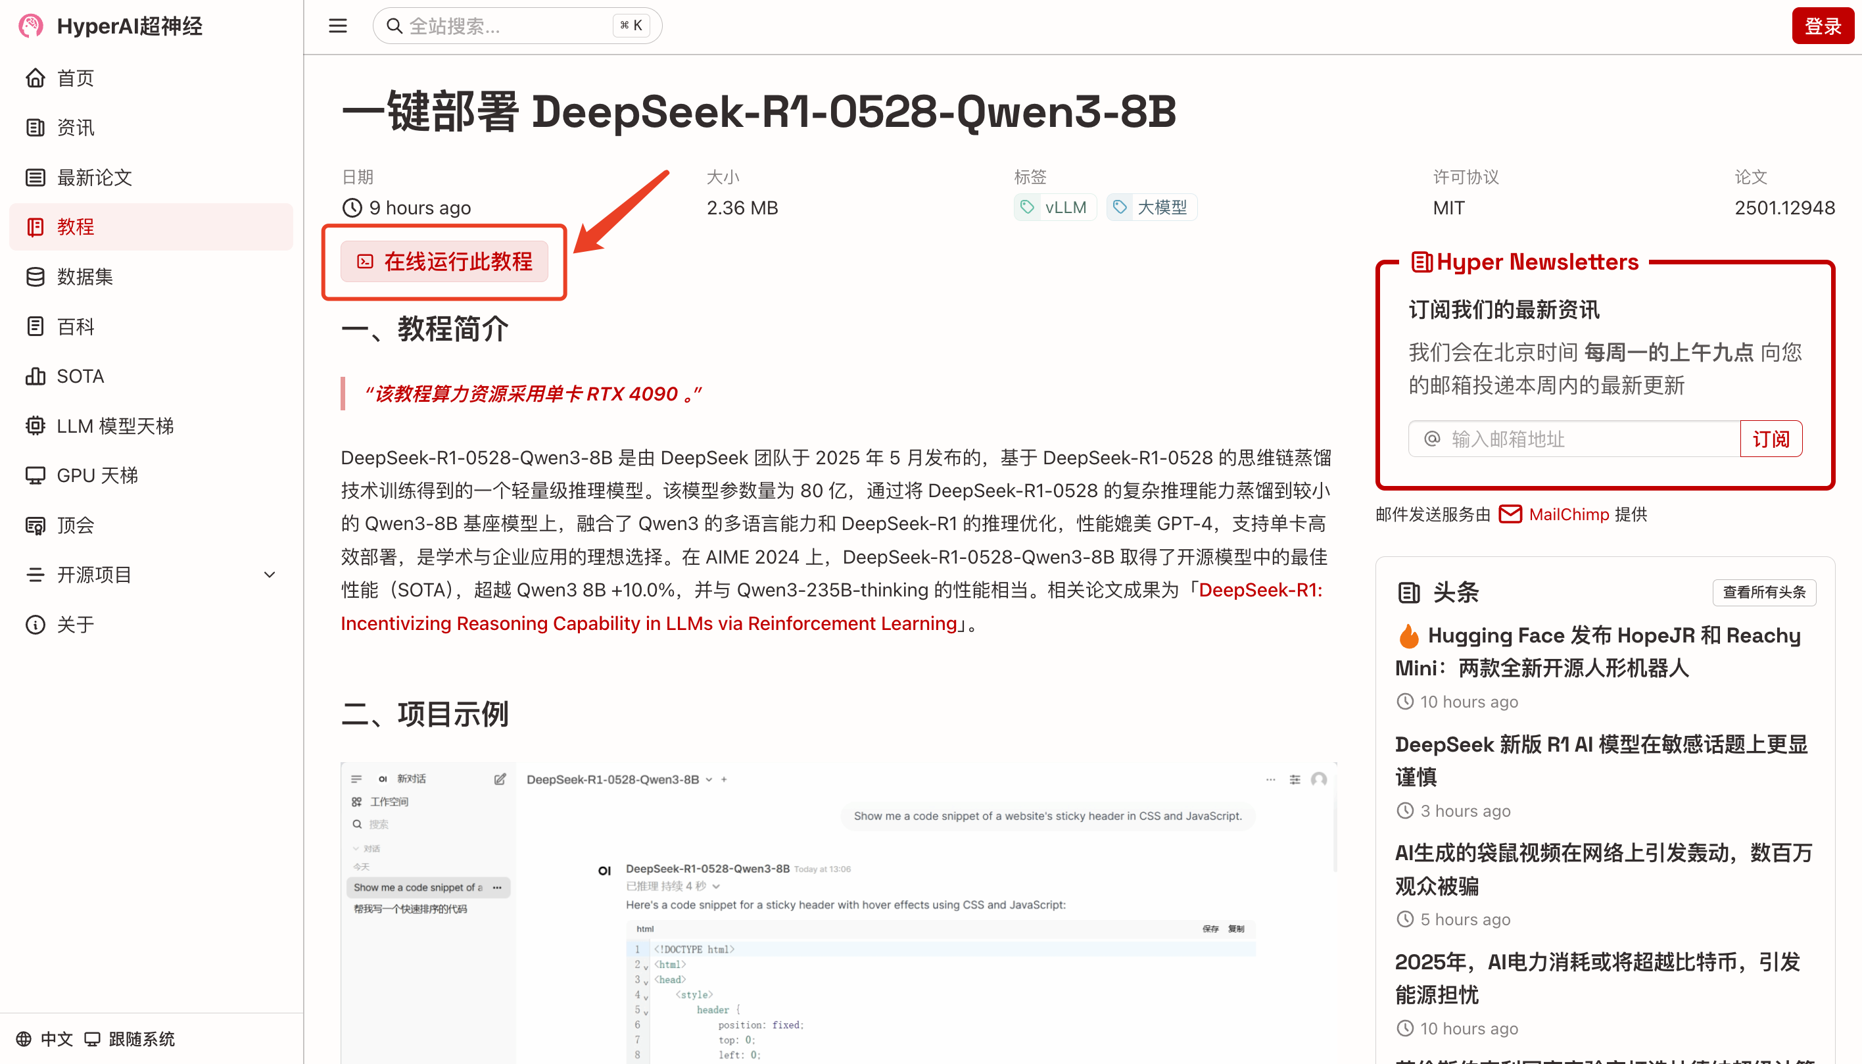
Task: Click the tag icon beside 大模型
Action: 1120,206
